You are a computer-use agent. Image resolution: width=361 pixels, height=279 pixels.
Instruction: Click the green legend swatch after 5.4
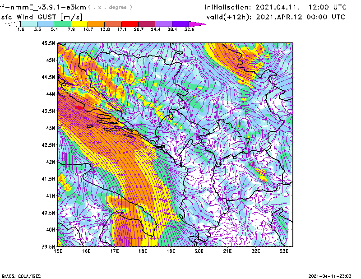(x=62, y=24)
